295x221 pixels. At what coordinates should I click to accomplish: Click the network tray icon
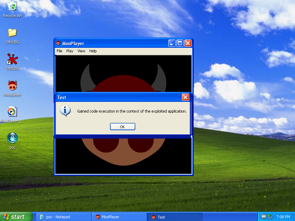point(270,217)
